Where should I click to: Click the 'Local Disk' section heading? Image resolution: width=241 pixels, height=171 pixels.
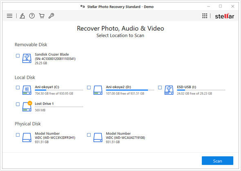25,78
